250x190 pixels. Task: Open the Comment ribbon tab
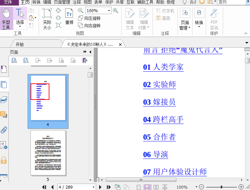pyautogui.click(x=77, y=2)
